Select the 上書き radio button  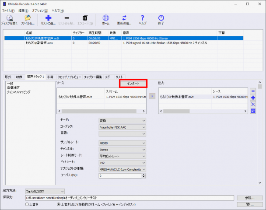27,204
